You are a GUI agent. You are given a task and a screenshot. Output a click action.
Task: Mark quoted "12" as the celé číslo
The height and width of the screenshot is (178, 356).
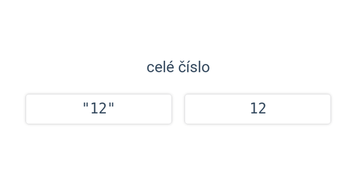click(99, 109)
